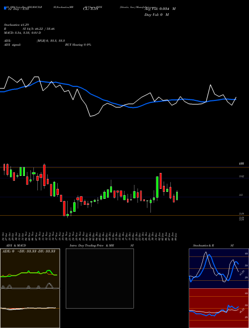The width and height of the screenshot is (249, 328).
Task: Click the 'BUY Slowing @ 0%' signal text
Action: [x=78, y=45]
